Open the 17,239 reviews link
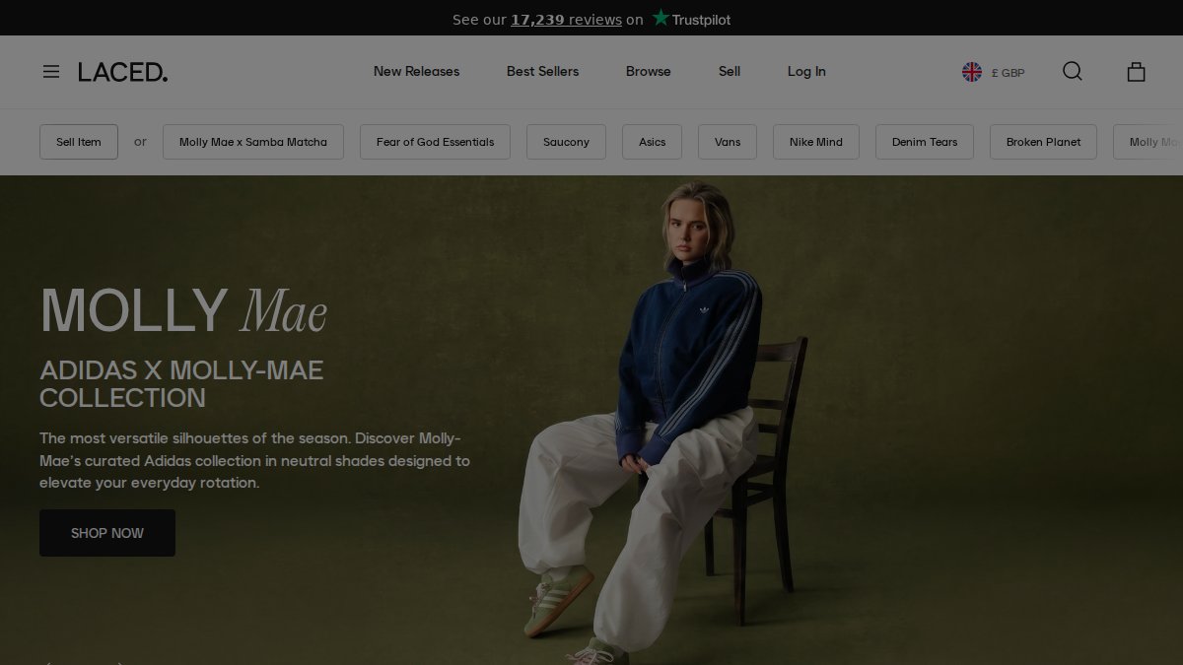 coord(566,20)
